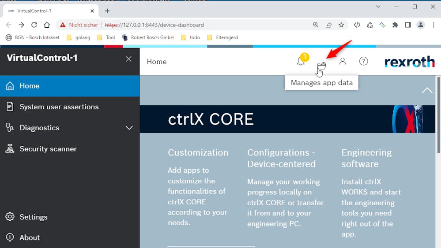Open the green wave extension icon
The image size is (441, 248).
[x=382, y=25]
